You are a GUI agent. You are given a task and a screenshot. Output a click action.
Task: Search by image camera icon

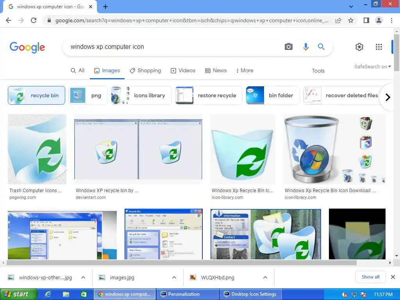coord(289,47)
